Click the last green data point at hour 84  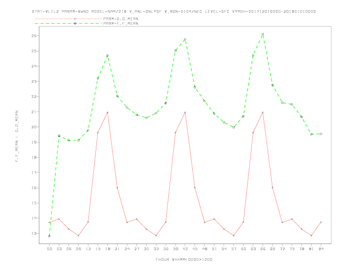[x=321, y=134]
